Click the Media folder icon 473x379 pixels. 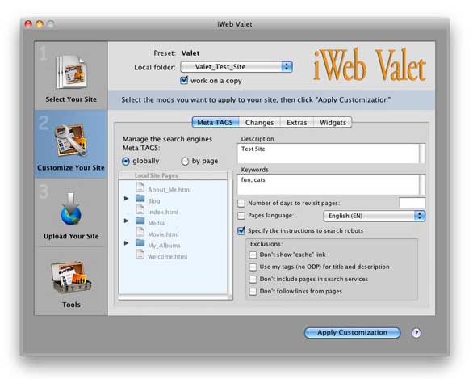tap(140, 221)
